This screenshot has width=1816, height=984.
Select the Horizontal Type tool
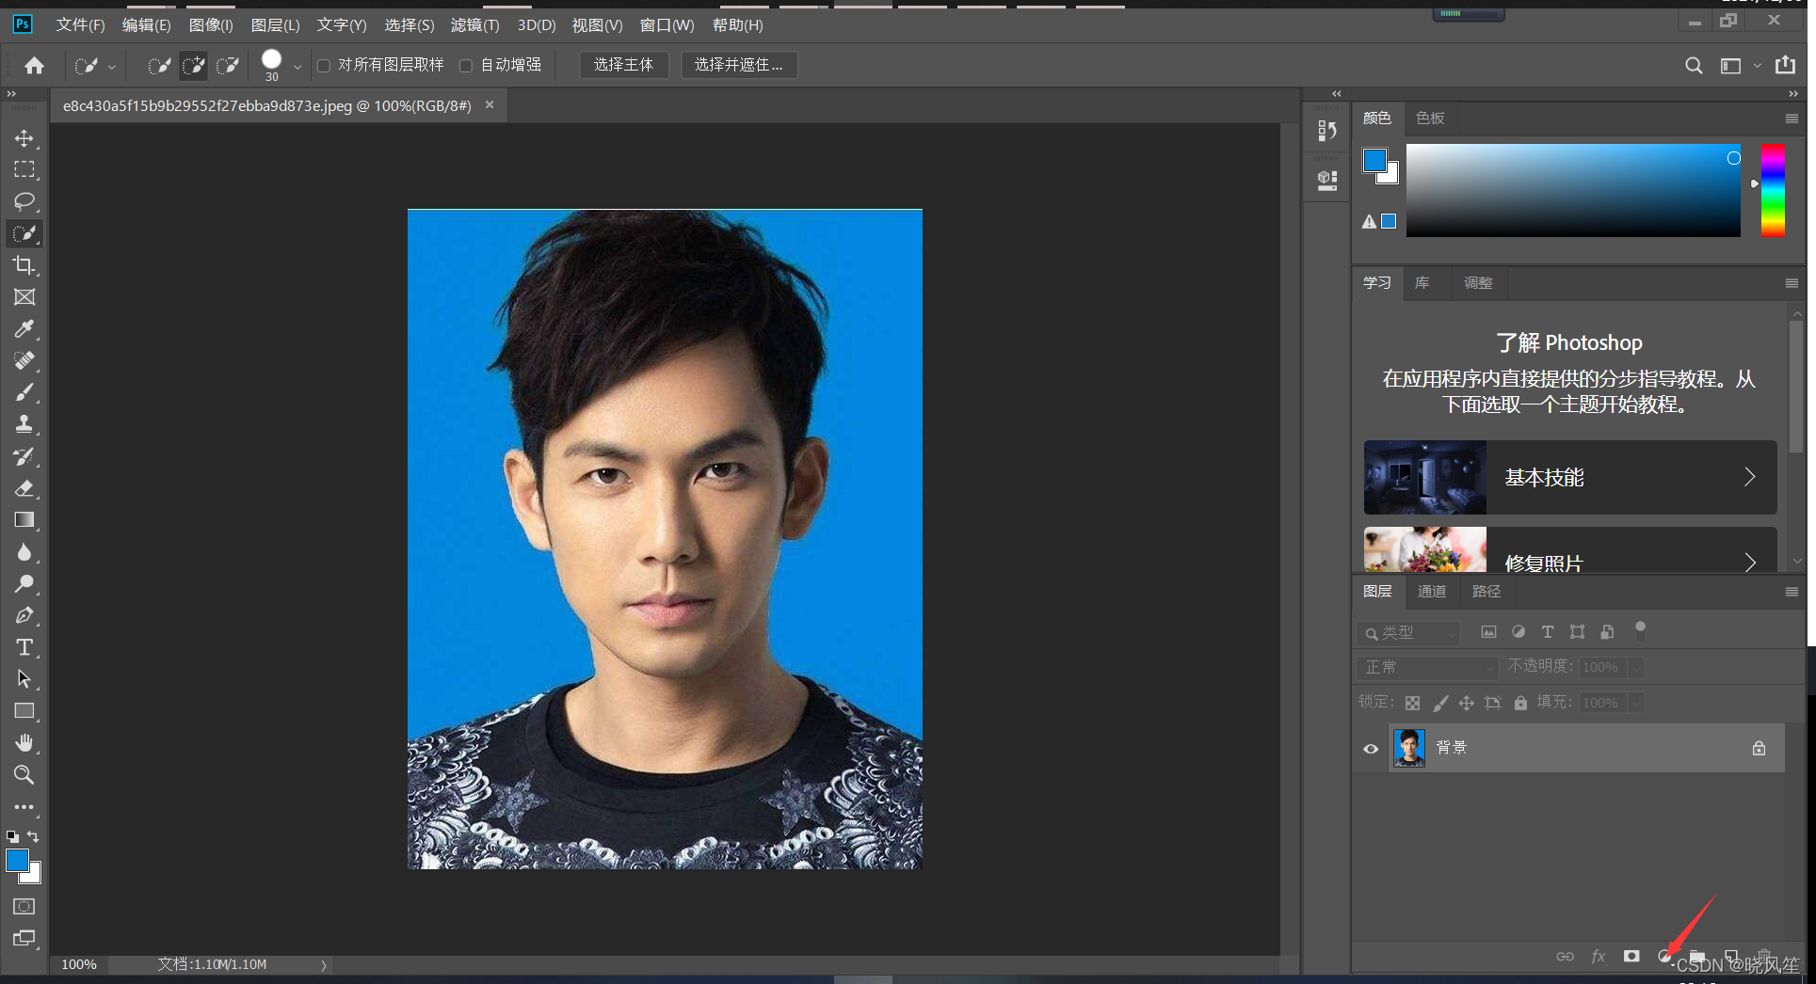[x=24, y=647]
